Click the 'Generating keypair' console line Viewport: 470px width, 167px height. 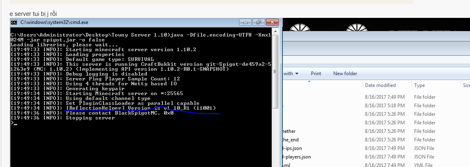(x=67, y=89)
